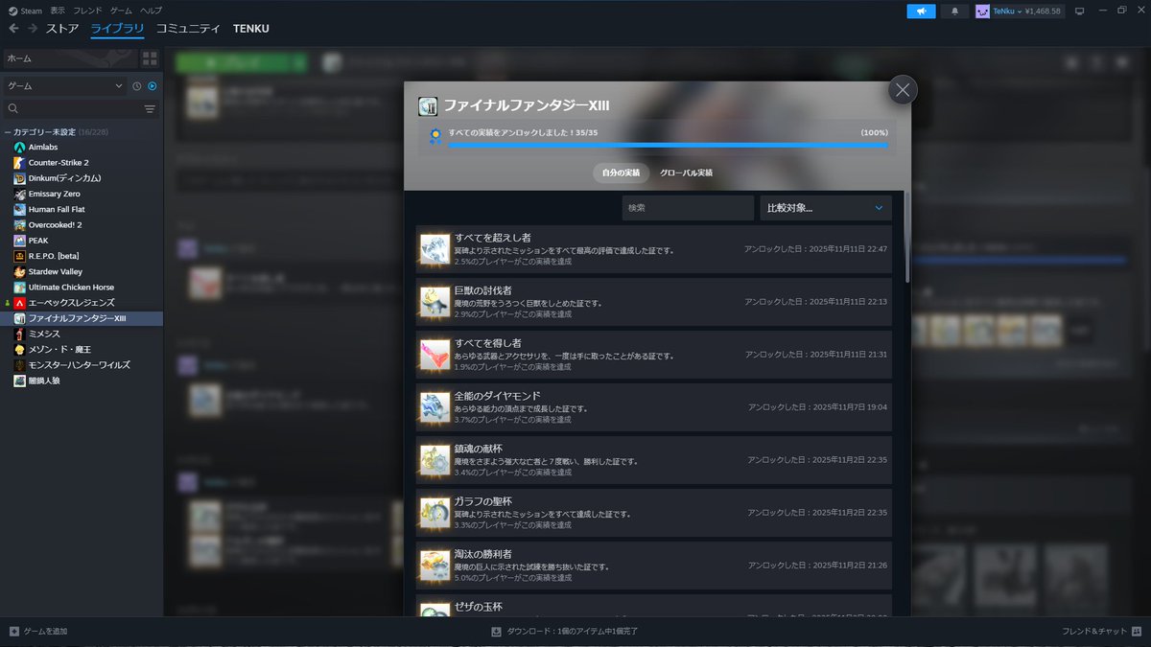Image resolution: width=1151 pixels, height=647 pixels.
Task: Open the Steam menu
Action: click(x=26, y=10)
